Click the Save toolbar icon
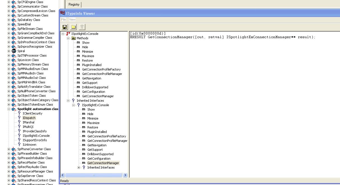The width and height of the screenshot is (340, 185). tap(65, 27)
